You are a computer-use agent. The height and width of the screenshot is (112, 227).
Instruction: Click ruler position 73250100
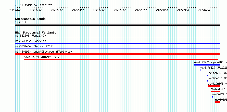[15, 10]
